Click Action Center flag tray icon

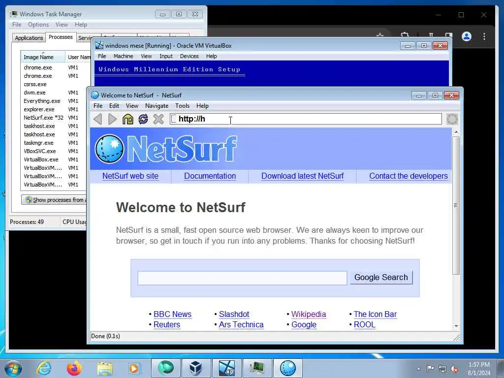(430, 368)
